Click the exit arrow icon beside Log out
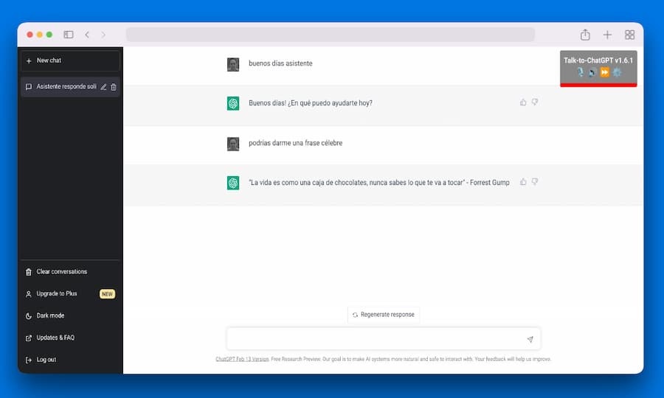The image size is (664, 398). click(28, 360)
